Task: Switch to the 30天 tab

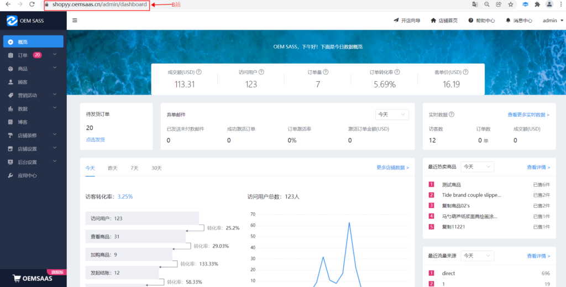Action: (157, 168)
